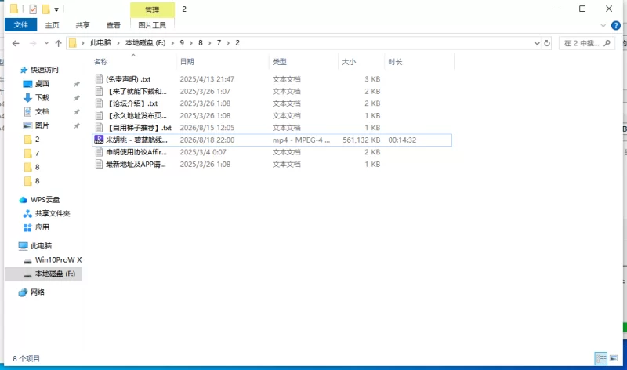Image resolution: width=627 pixels, height=370 pixels.
Task: Sort by the 日期 column header
Action: point(187,62)
